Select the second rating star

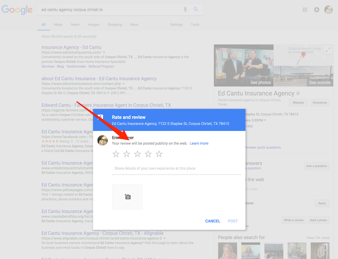coord(127,154)
